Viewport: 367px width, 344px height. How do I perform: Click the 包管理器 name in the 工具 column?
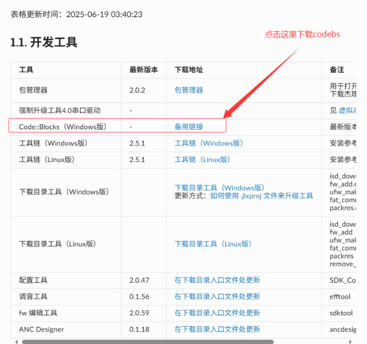click(x=33, y=90)
